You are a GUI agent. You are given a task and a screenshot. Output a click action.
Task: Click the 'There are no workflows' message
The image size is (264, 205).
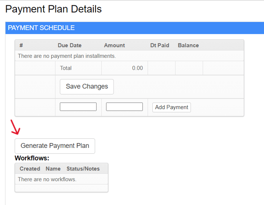pyautogui.click(x=47, y=179)
